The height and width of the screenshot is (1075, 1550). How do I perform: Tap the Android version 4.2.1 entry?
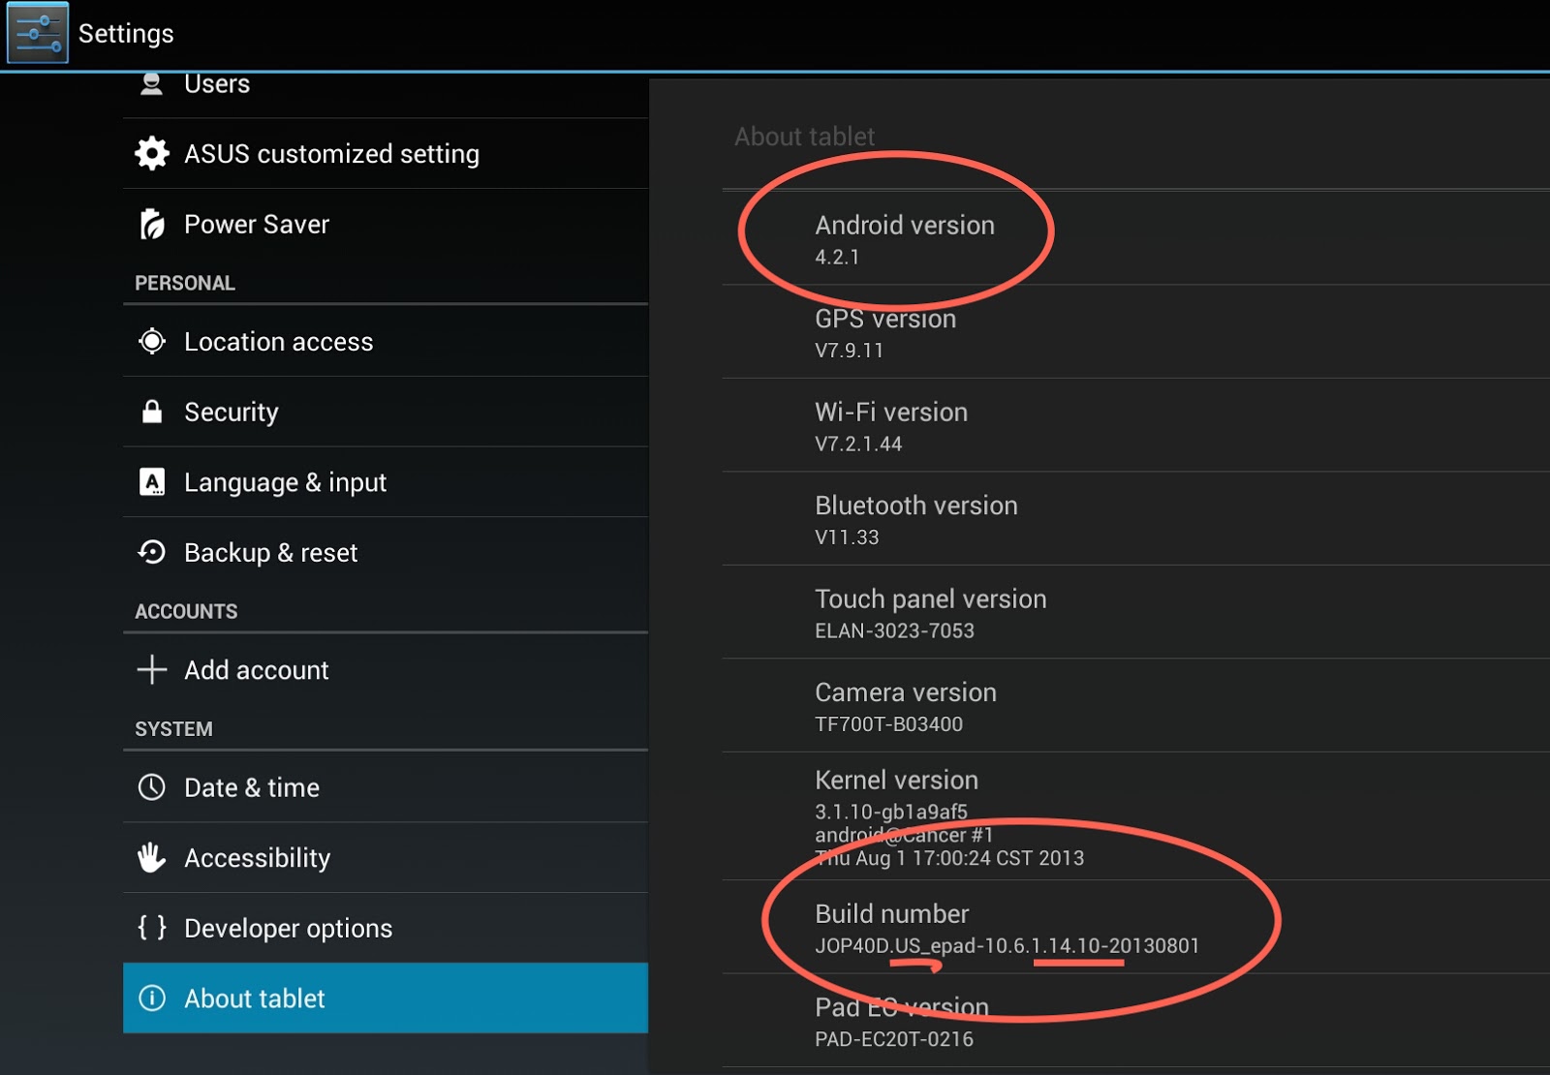coord(904,238)
